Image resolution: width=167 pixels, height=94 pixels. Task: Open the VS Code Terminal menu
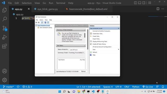(61, 3)
